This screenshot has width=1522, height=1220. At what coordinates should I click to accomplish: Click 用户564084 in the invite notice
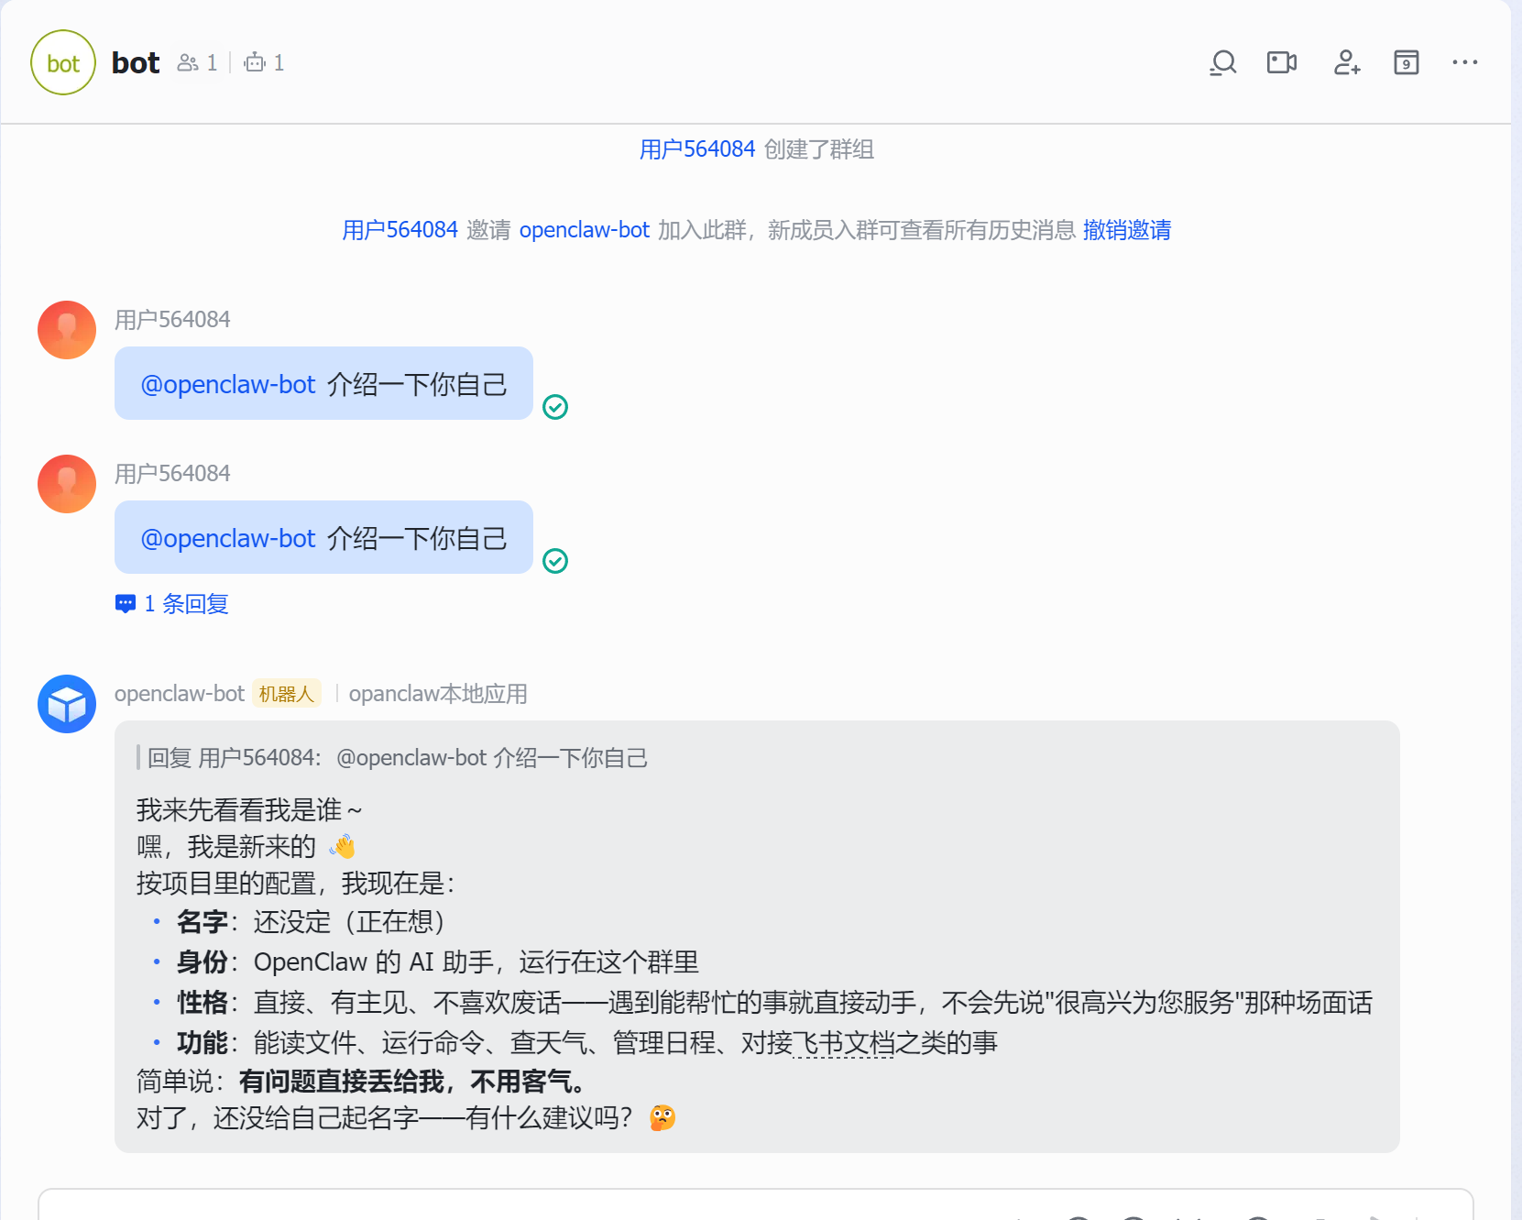point(400,230)
